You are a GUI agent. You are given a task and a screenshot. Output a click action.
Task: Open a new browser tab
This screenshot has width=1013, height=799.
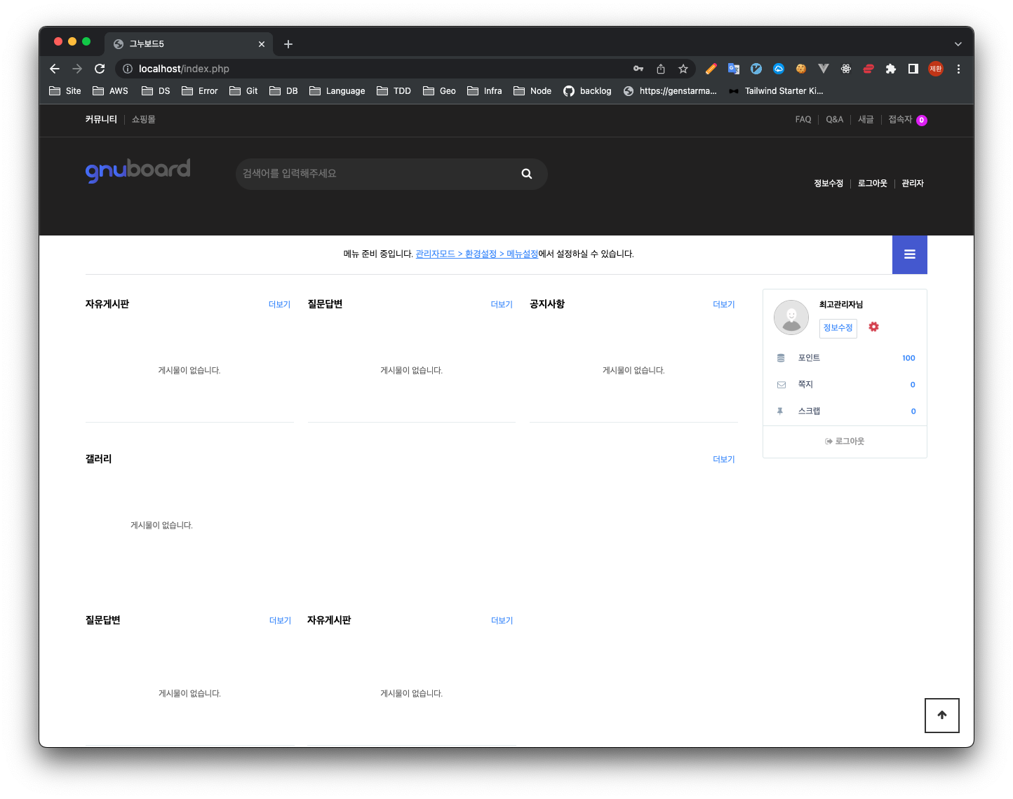tap(288, 44)
